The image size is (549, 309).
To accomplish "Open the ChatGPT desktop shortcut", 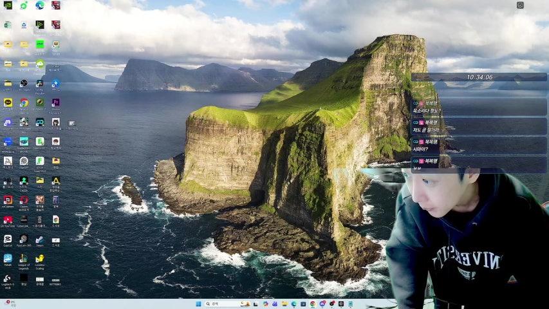I will (x=24, y=160).
